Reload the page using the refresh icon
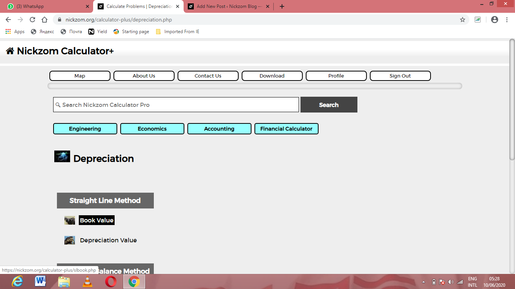 click(x=32, y=20)
